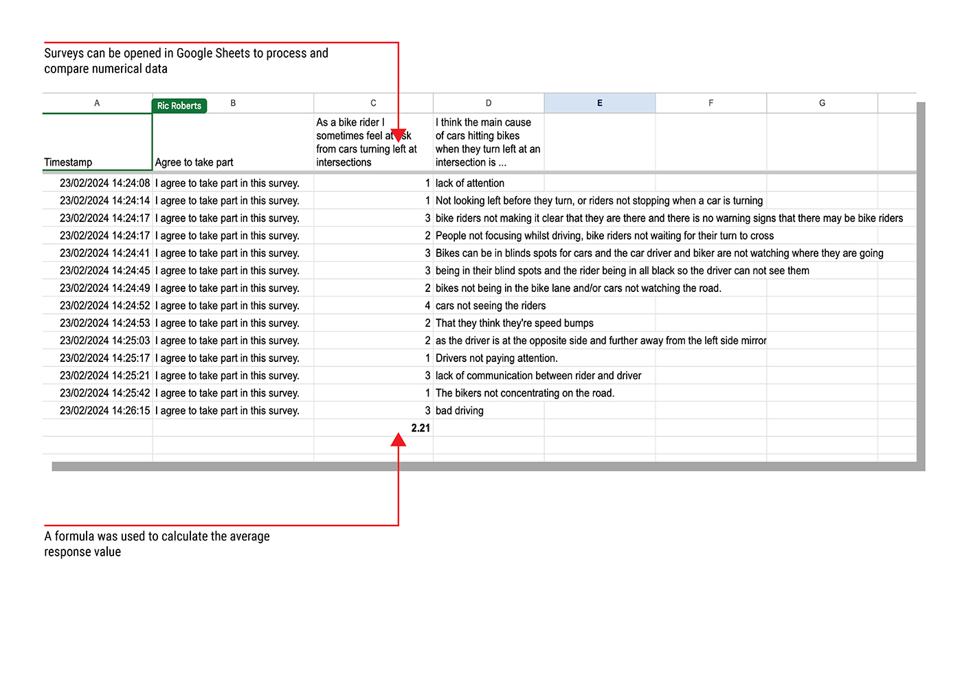
Task: Select column C header
Action: 373,102
